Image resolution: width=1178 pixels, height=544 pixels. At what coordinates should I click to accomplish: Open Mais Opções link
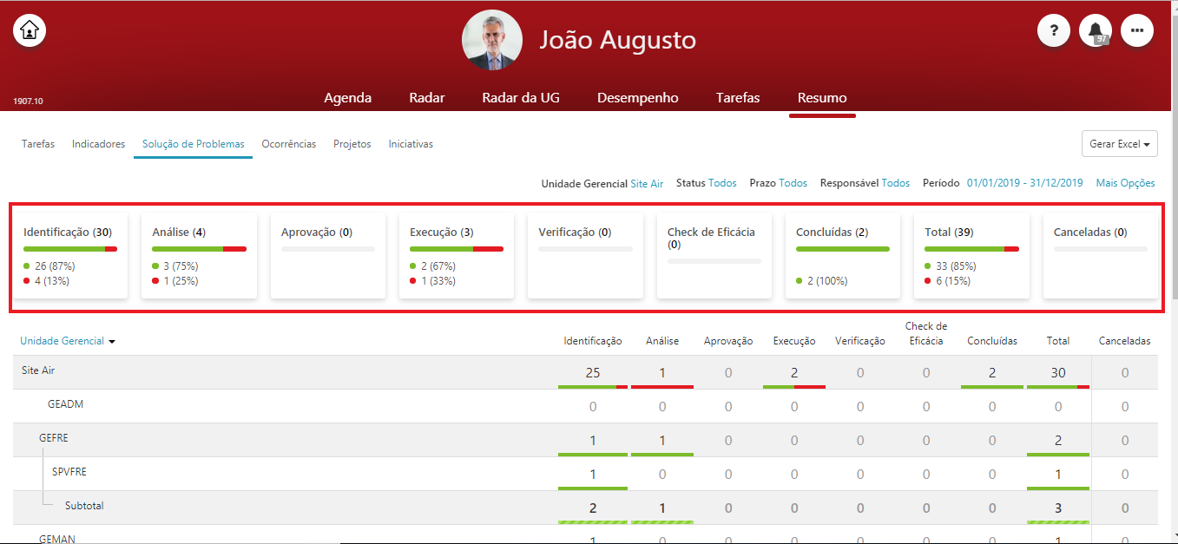coord(1126,183)
